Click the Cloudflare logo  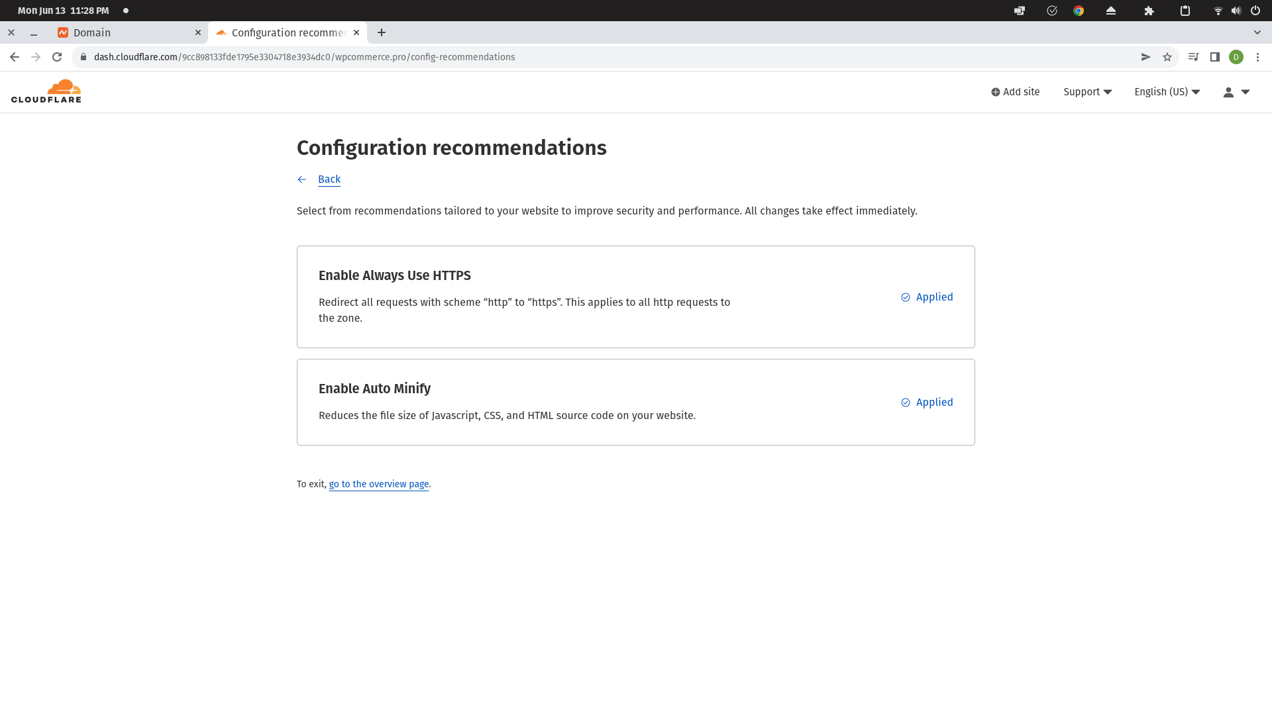pos(46,91)
